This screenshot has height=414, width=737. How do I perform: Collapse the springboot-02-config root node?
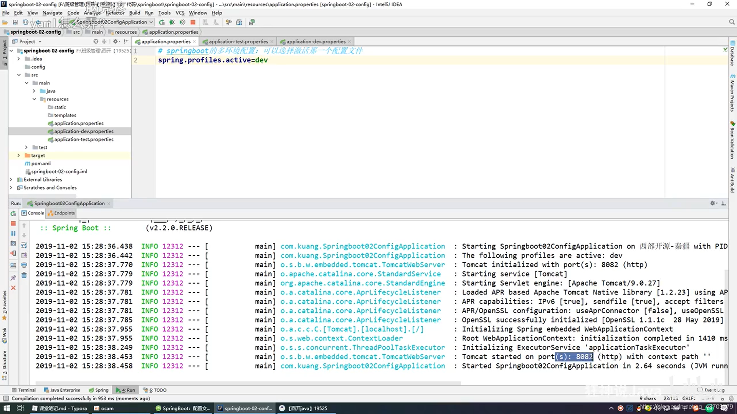(x=12, y=51)
